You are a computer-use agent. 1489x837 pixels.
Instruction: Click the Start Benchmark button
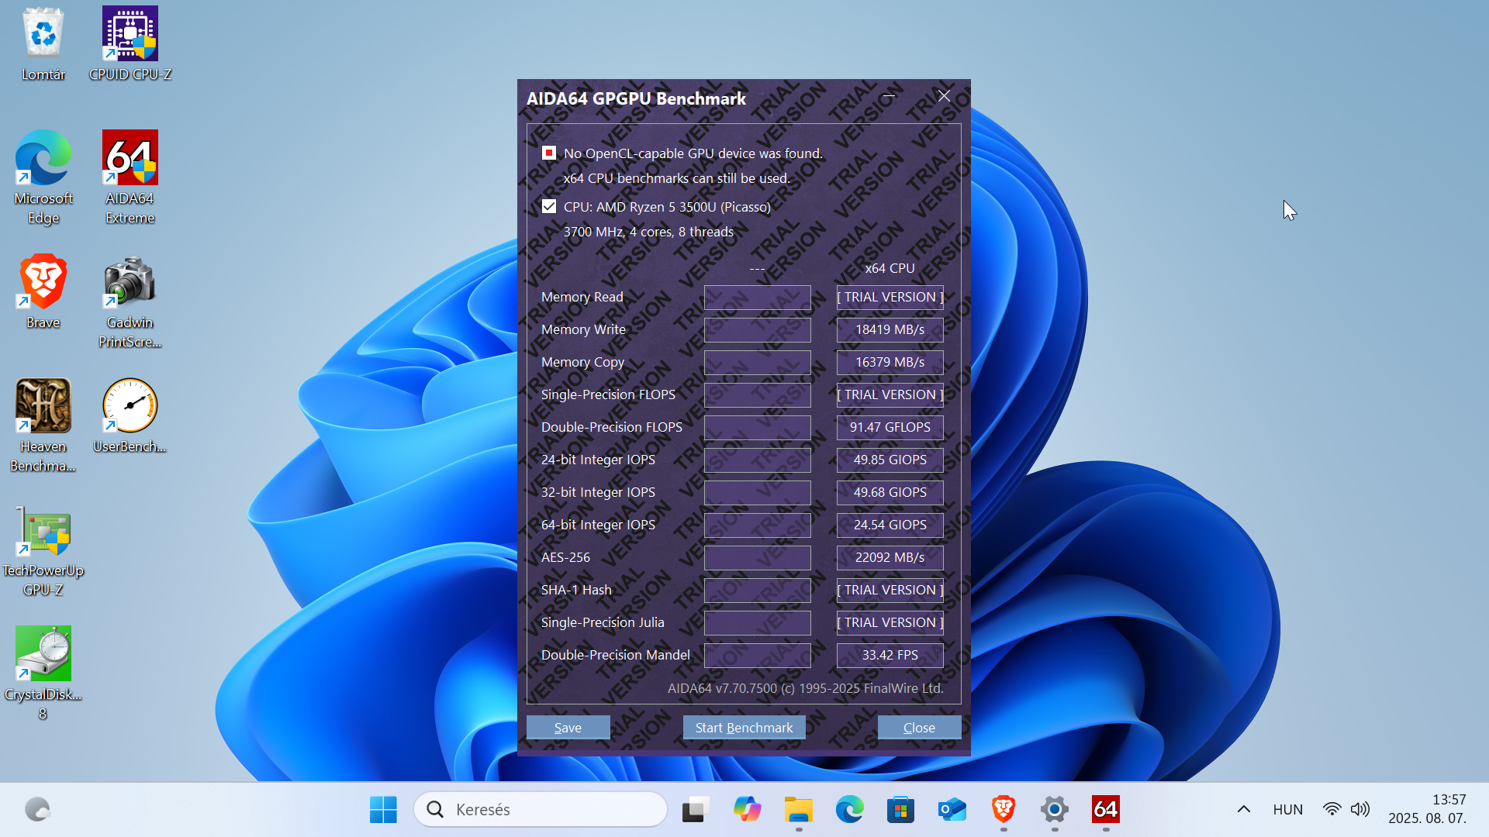744,728
